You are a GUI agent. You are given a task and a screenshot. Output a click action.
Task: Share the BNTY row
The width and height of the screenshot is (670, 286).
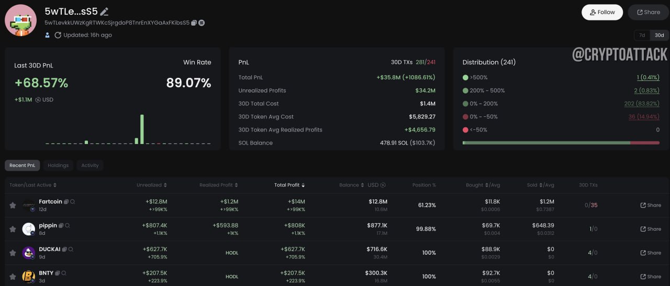coord(651,277)
